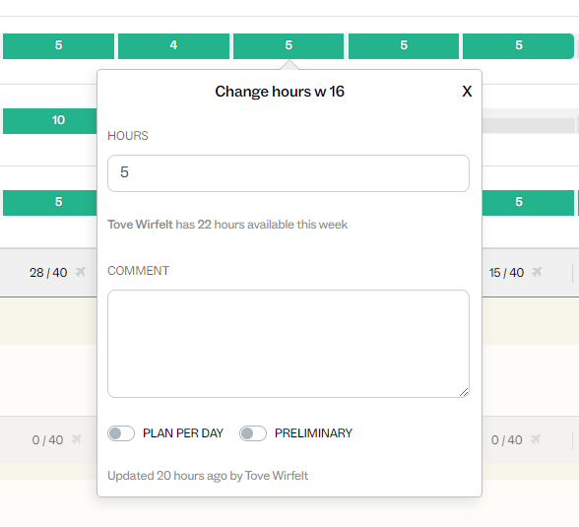Click airplane icon next to 15 / 40
579x527 pixels.
(x=537, y=272)
